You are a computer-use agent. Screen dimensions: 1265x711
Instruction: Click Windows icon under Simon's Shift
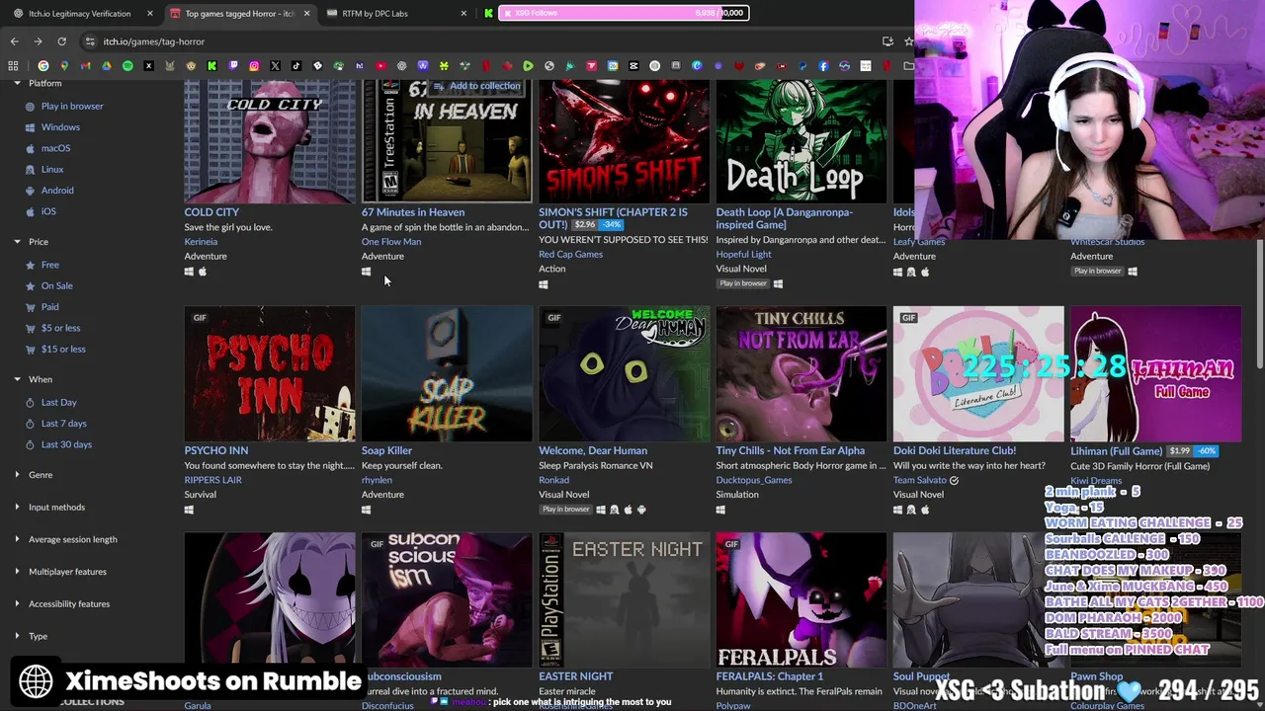click(x=543, y=284)
